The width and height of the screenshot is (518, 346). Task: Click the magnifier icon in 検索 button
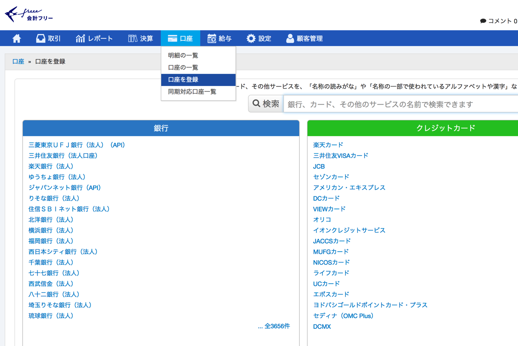point(256,103)
